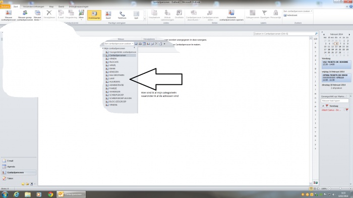
Task: Flag the Albert Camus task
Action: pyautogui.click(x=347, y=110)
